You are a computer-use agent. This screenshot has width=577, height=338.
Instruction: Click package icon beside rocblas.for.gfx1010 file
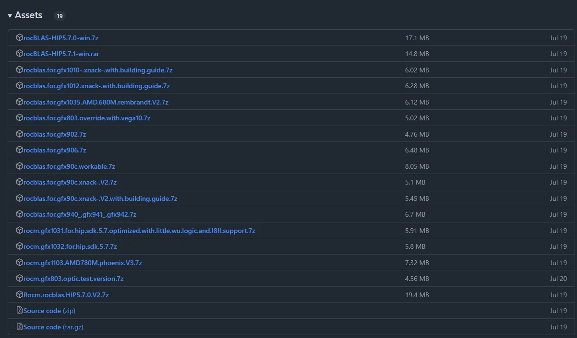[x=20, y=70]
